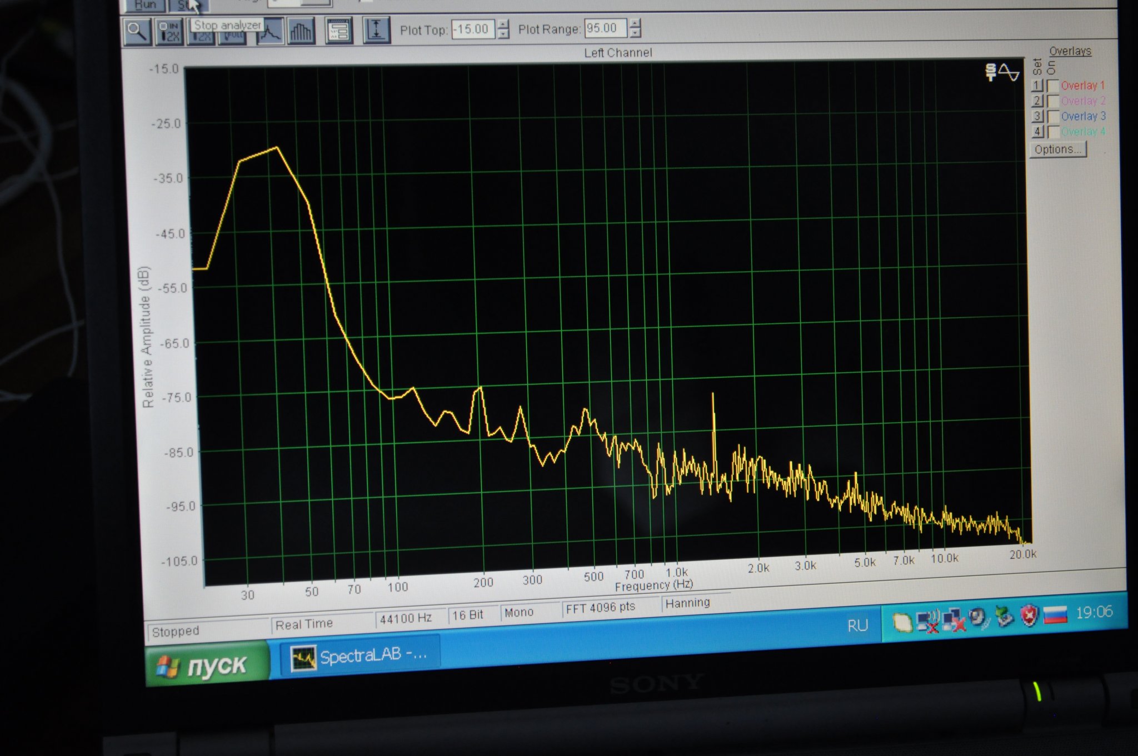Enable the Overlay 1 checkbox
Image resolution: width=1138 pixels, height=756 pixels.
pos(1052,86)
